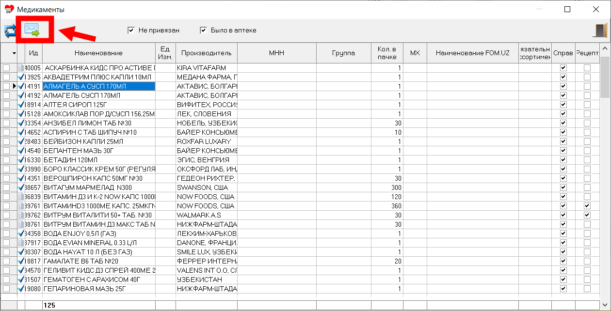Screen dimensions: 611x311
Task: Select the БЕЙБИЗОН КАПЛИ 25МЛ row name
Action: point(99,141)
